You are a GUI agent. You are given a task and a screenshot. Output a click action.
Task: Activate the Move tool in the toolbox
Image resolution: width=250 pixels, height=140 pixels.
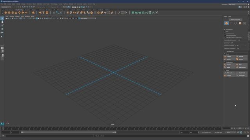(x=2, y=29)
